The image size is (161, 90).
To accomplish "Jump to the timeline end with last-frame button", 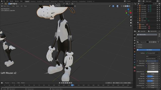I will click(x=71, y=83).
